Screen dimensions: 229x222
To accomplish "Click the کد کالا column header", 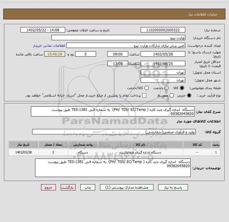I will pos(197,145).
